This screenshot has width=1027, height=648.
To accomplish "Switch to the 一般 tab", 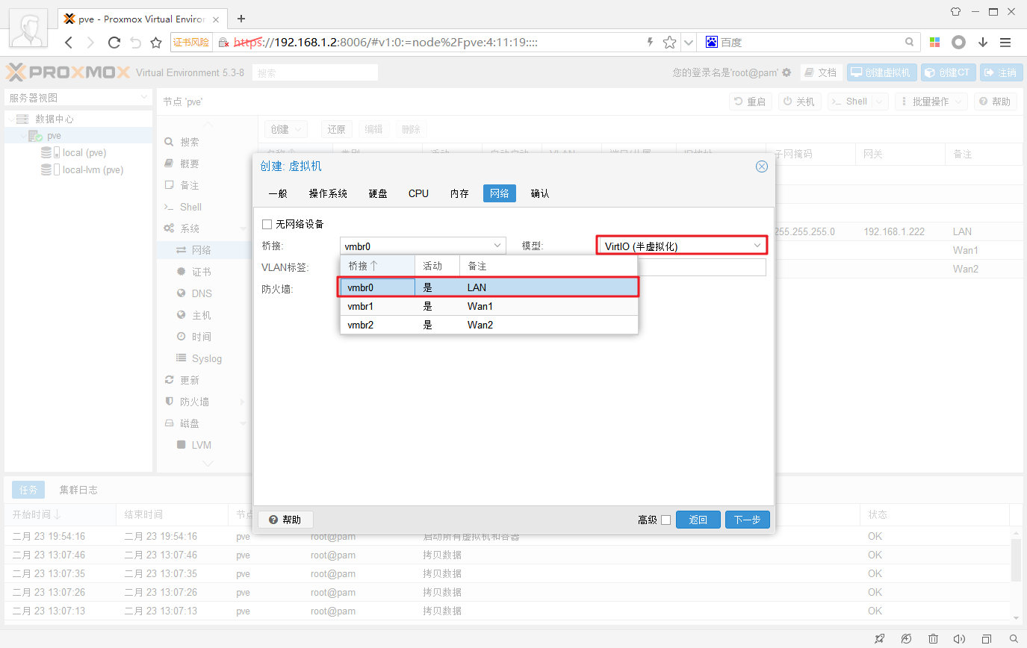I will 277,193.
